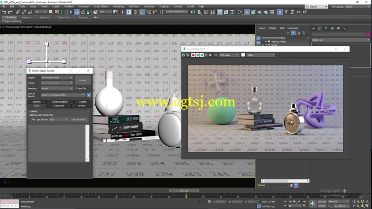Open the Graph Editors menu
Image resolution: width=372 pixels, height=209 pixels.
tap(101, 7)
